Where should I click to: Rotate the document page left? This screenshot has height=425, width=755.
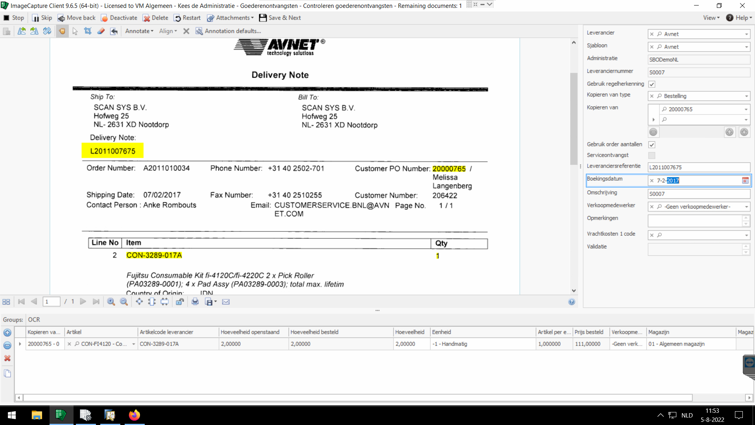pyautogui.click(x=22, y=31)
